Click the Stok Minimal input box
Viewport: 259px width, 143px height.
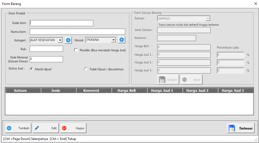tap(46, 59)
